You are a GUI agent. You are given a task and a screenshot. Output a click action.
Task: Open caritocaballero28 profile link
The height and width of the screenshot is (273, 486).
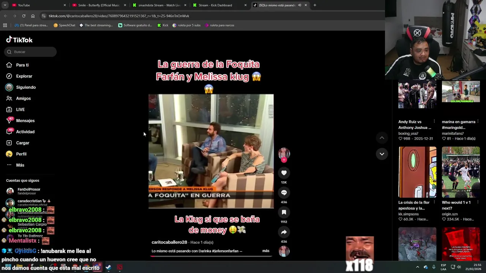pos(169,242)
